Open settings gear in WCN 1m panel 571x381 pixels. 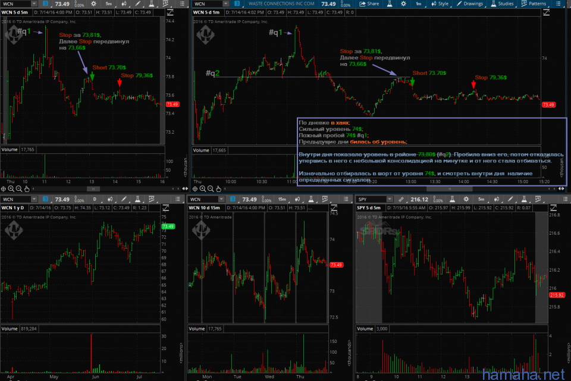(403, 4)
